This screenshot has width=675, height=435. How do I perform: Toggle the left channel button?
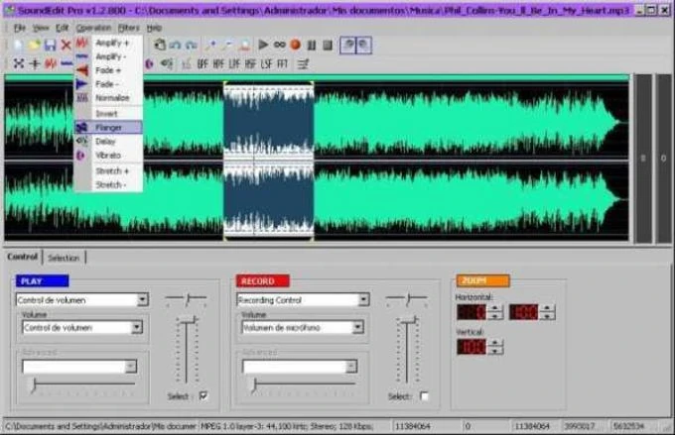(347, 46)
